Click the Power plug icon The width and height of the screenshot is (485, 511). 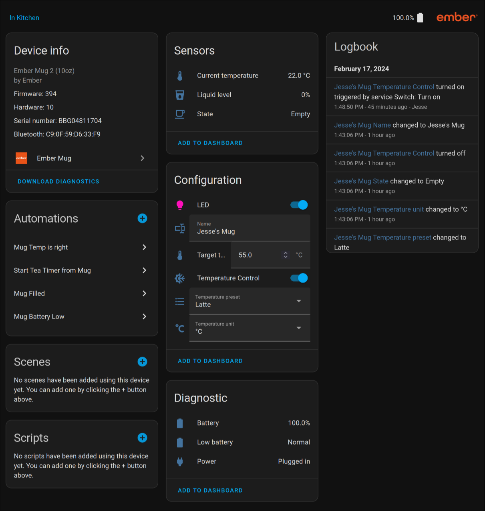tap(180, 461)
